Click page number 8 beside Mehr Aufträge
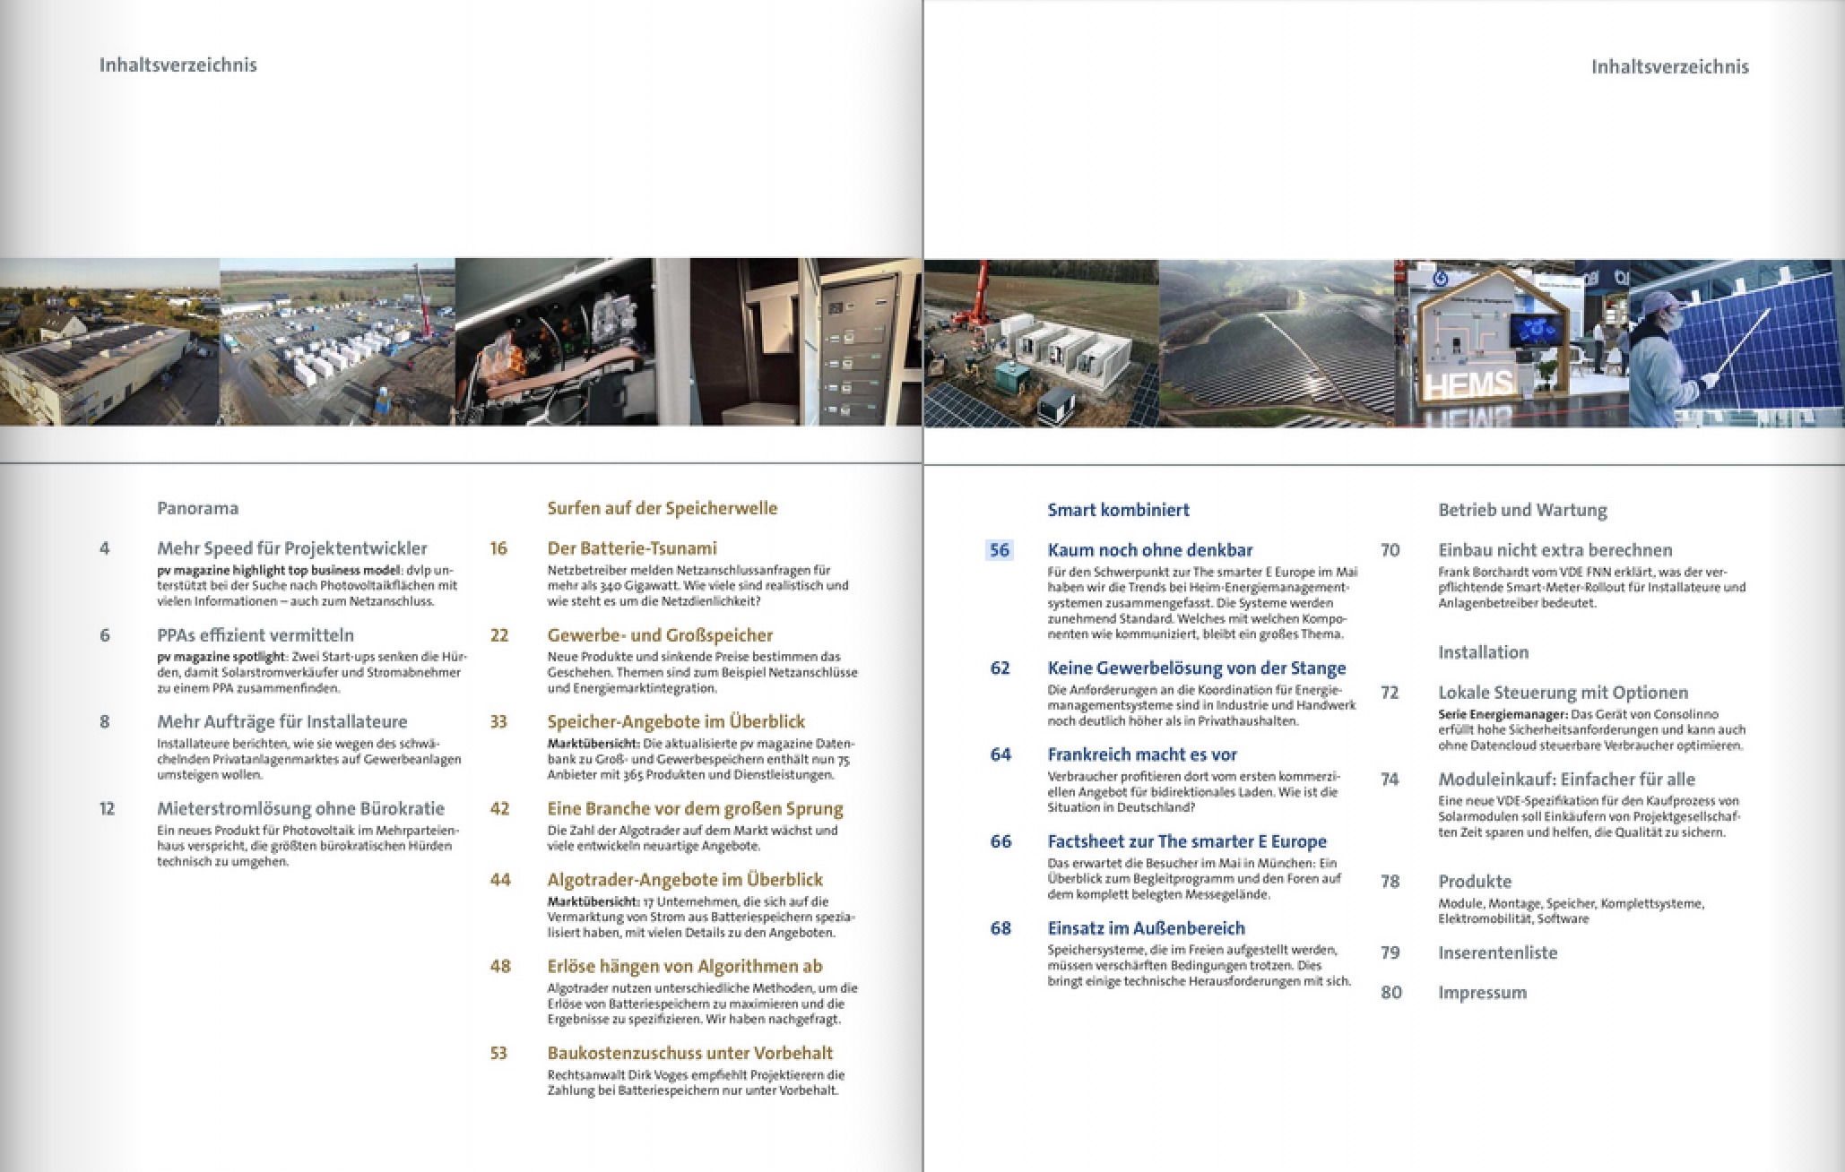Image resolution: width=1845 pixels, height=1172 pixels. coord(105,722)
